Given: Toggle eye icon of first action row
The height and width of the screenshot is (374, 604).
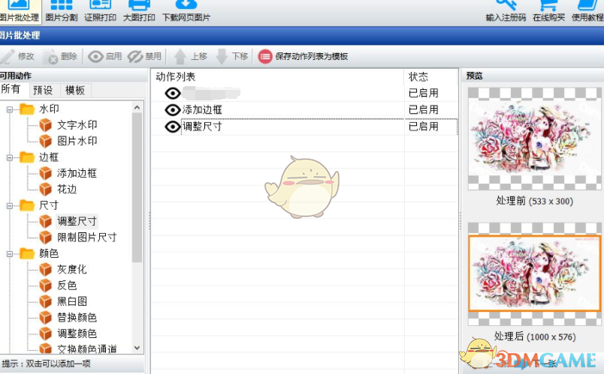Looking at the screenshot, I should click(173, 93).
